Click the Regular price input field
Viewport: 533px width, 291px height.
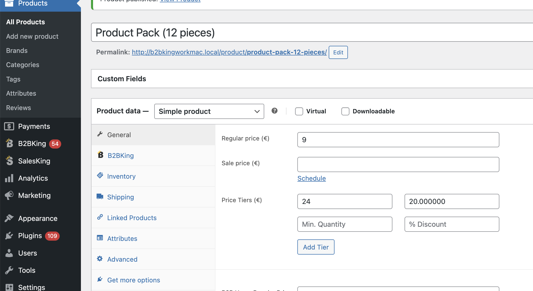click(398, 140)
